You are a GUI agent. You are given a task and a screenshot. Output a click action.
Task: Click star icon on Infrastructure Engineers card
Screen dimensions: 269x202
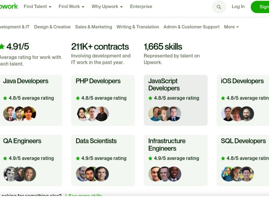(150, 158)
